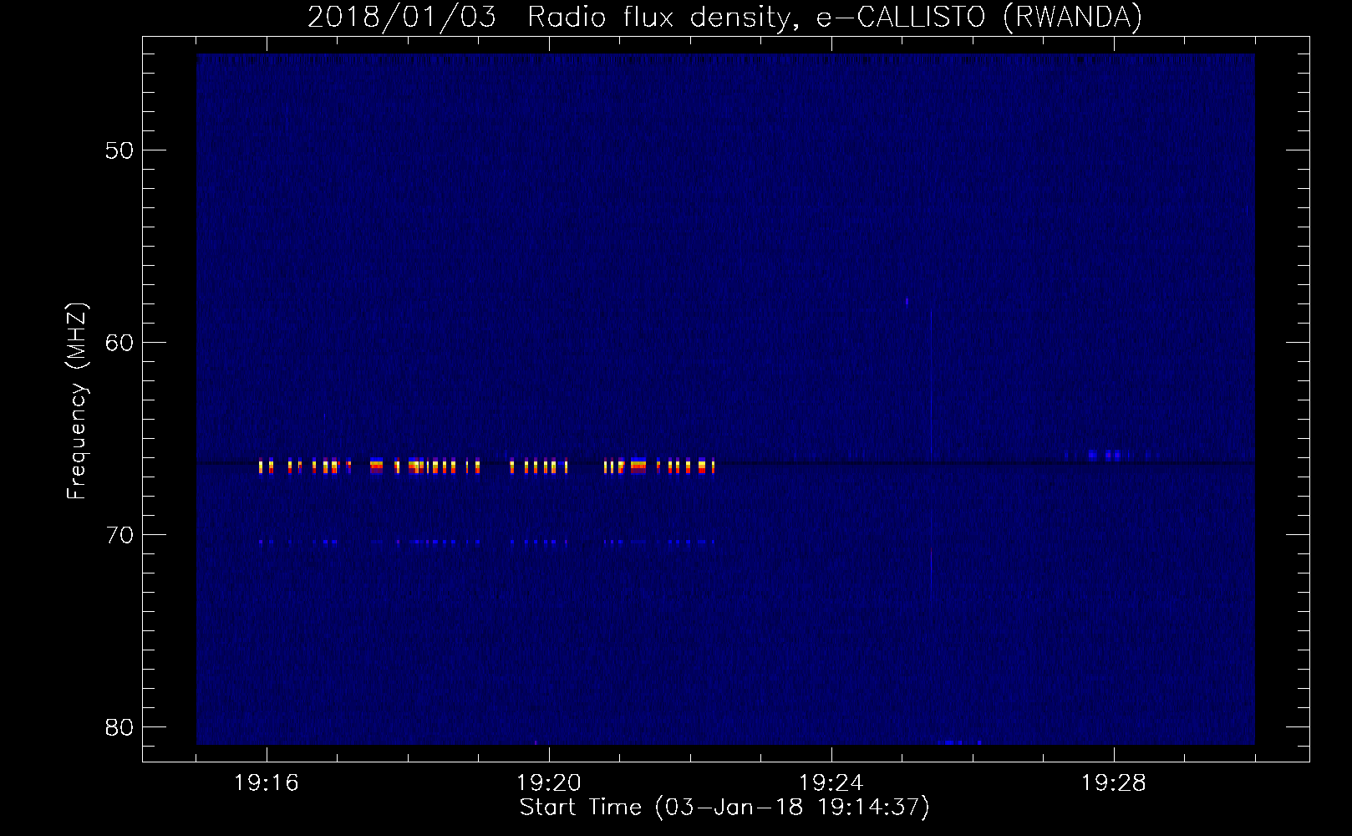Click the 19:24 time tick label
This screenshot has height=836, width=1352.
point(831,783)
